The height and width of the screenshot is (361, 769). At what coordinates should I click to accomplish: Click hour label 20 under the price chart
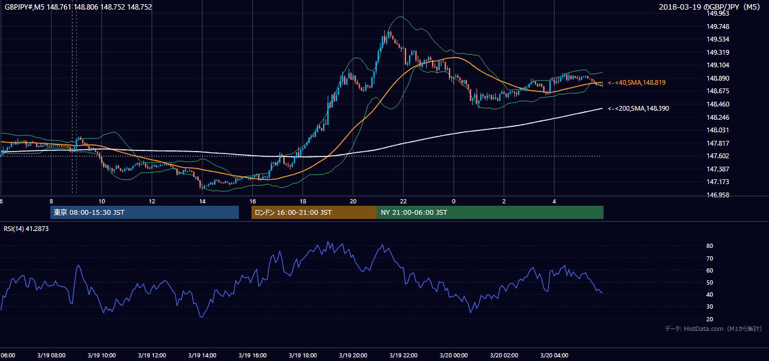(x=353, y=201)
